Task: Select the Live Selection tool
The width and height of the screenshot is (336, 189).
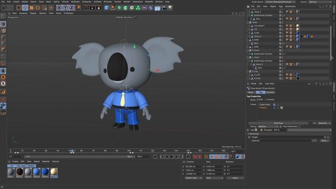Action: (19, 8)
